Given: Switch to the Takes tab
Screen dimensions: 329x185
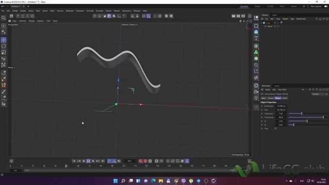Looking at the screenshot, I should 274,15.
